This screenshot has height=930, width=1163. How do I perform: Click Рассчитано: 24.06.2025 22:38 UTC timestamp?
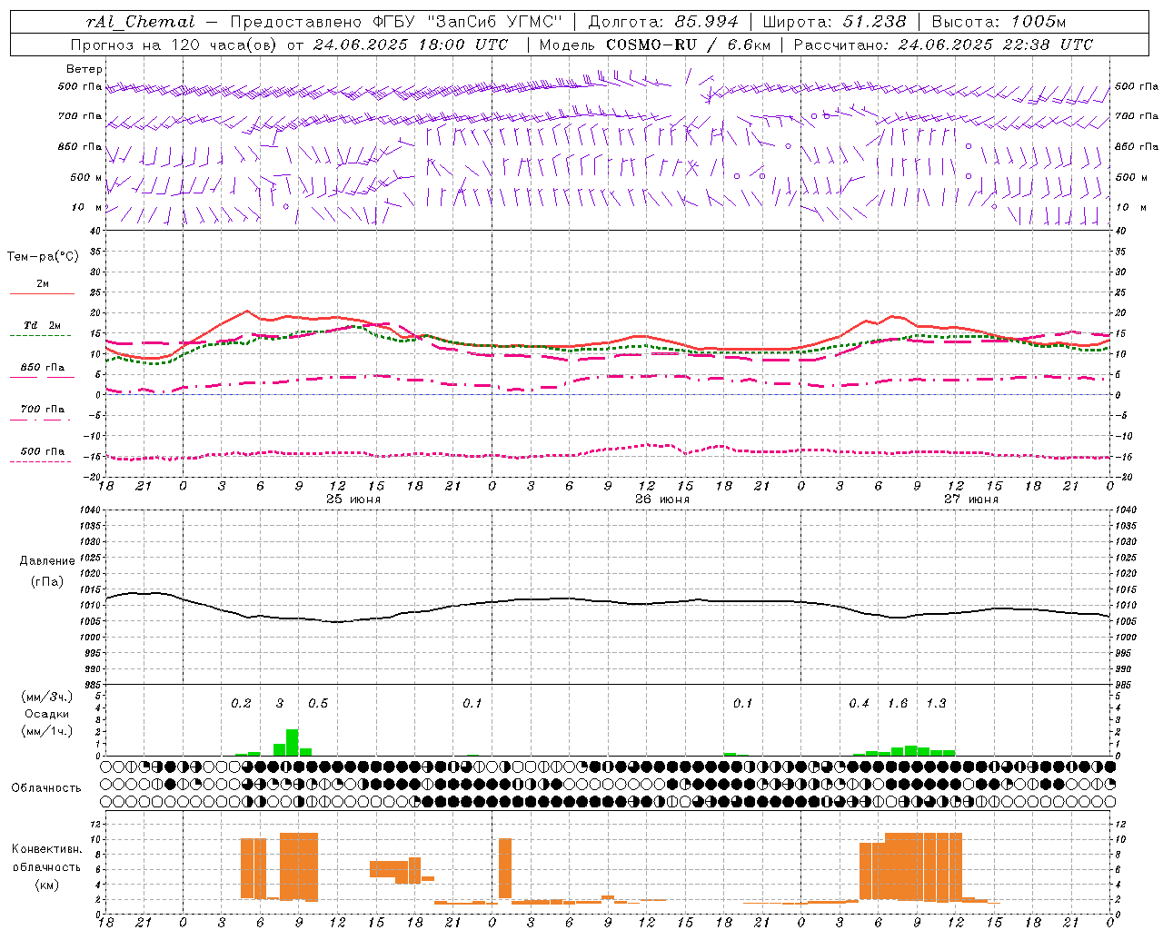coord(943,45)
